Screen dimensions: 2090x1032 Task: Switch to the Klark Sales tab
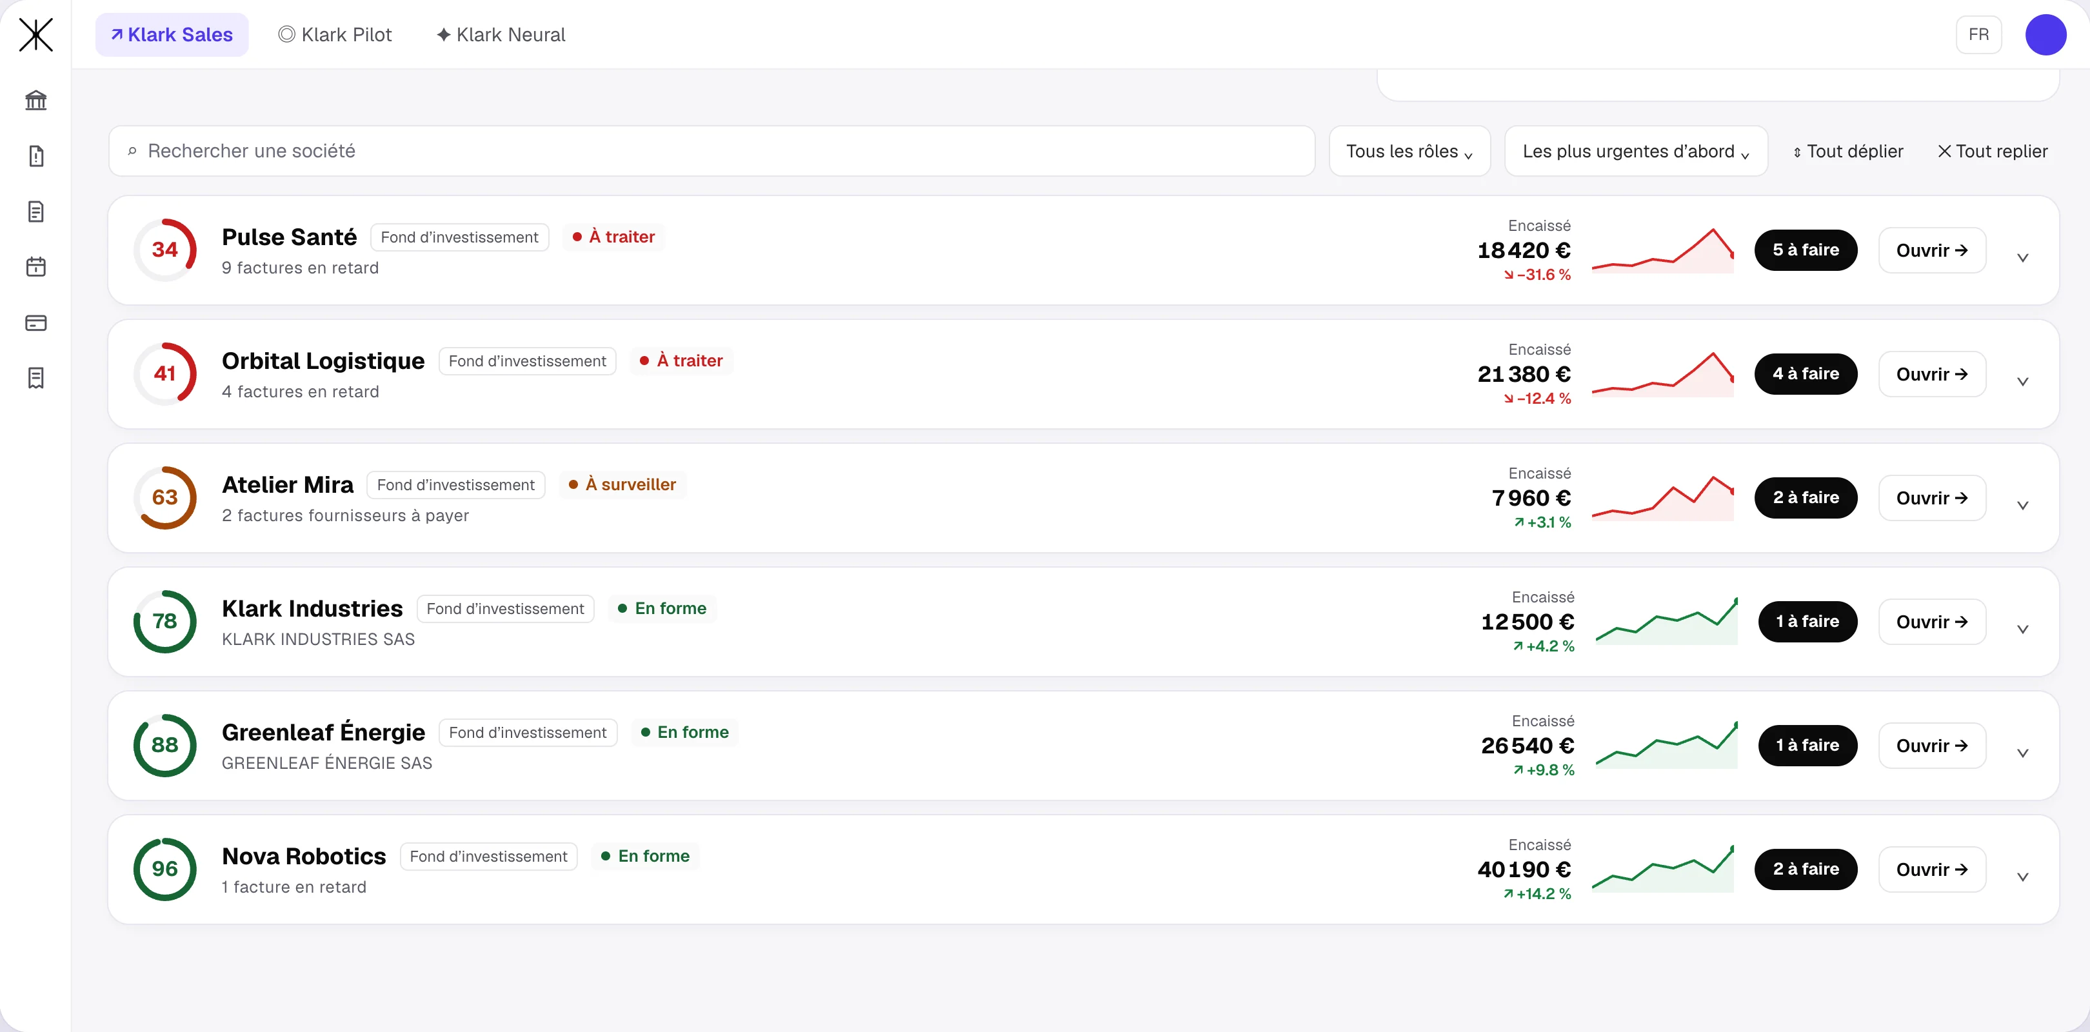[x=172, y=35]
